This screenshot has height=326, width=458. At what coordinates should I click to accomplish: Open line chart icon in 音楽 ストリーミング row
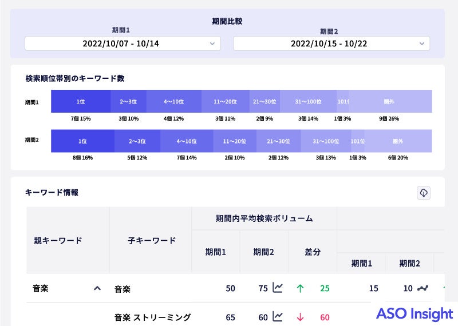[278, 316]
